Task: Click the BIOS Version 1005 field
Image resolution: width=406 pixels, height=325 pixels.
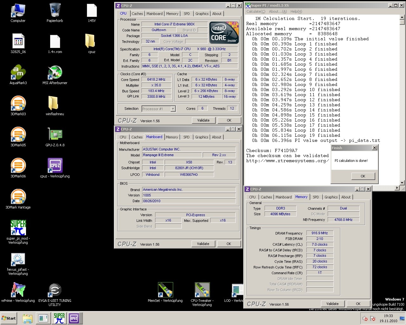Action: 189,195
